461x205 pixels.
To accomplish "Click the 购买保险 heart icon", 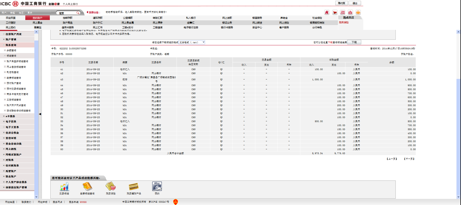I will point(111,187).
